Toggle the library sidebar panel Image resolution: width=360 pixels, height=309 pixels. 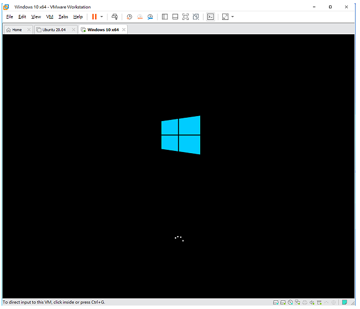point(165,17)
